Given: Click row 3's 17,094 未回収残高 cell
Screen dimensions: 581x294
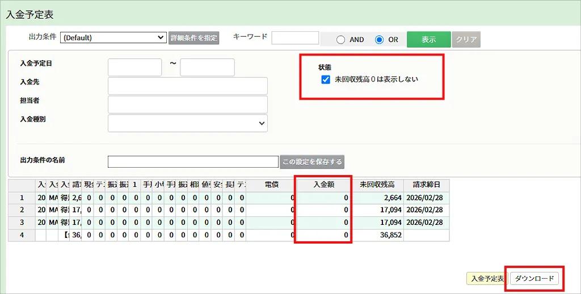Looking at the screenshot, I should (377, 223).
